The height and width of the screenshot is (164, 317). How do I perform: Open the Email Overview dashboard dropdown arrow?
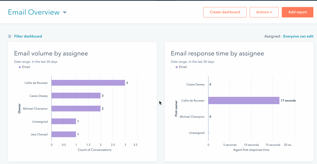pos(65,12)
